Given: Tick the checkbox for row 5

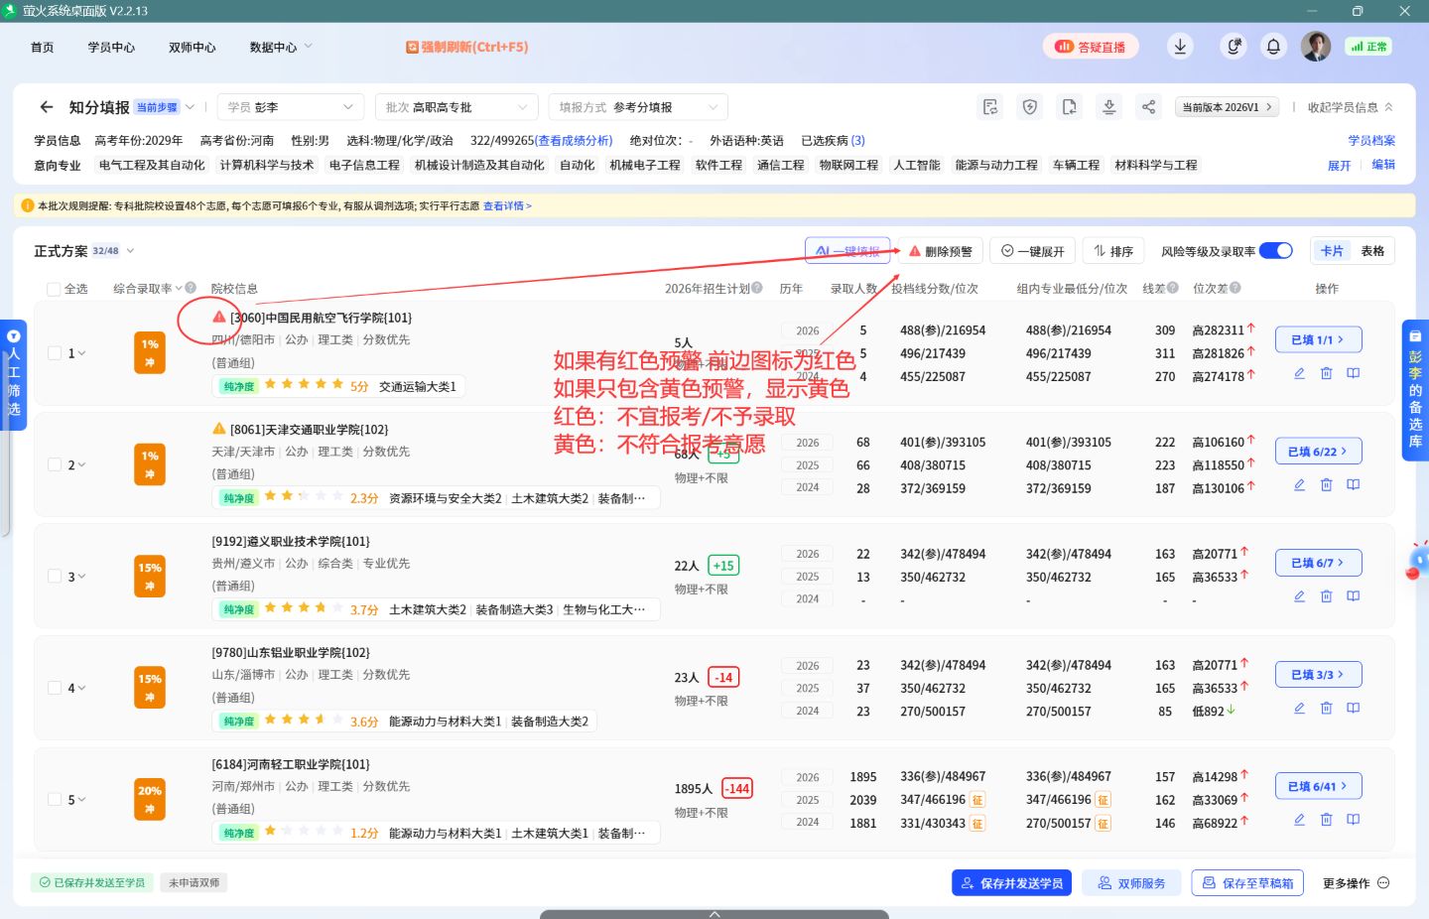Looking at the screenshot, I should (55, 799).
